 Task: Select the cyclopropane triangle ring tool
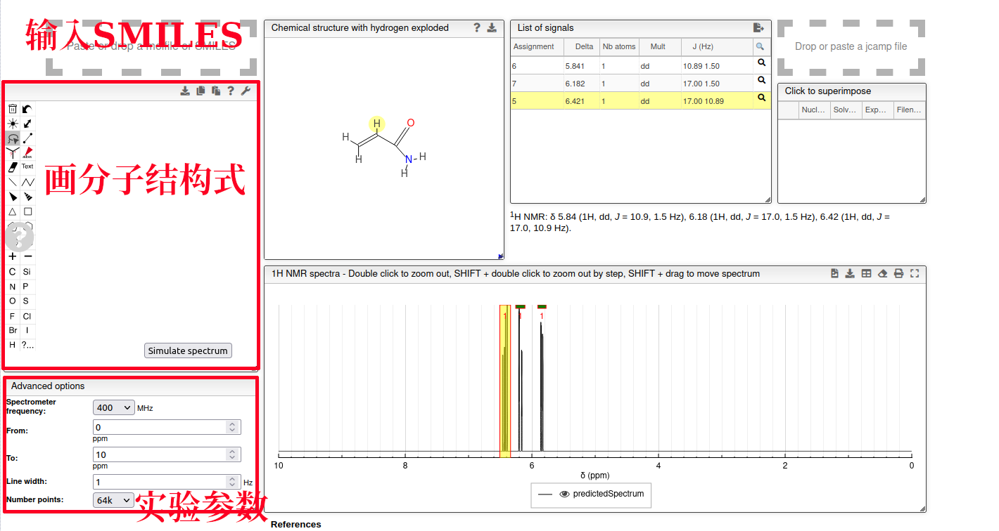tap(13, 211)
